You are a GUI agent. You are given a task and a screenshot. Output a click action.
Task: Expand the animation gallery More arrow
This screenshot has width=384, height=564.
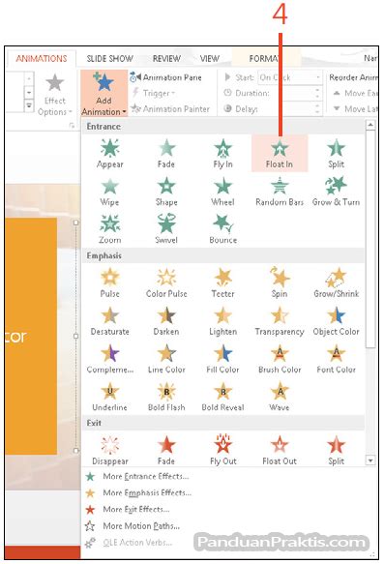[29, 106]
